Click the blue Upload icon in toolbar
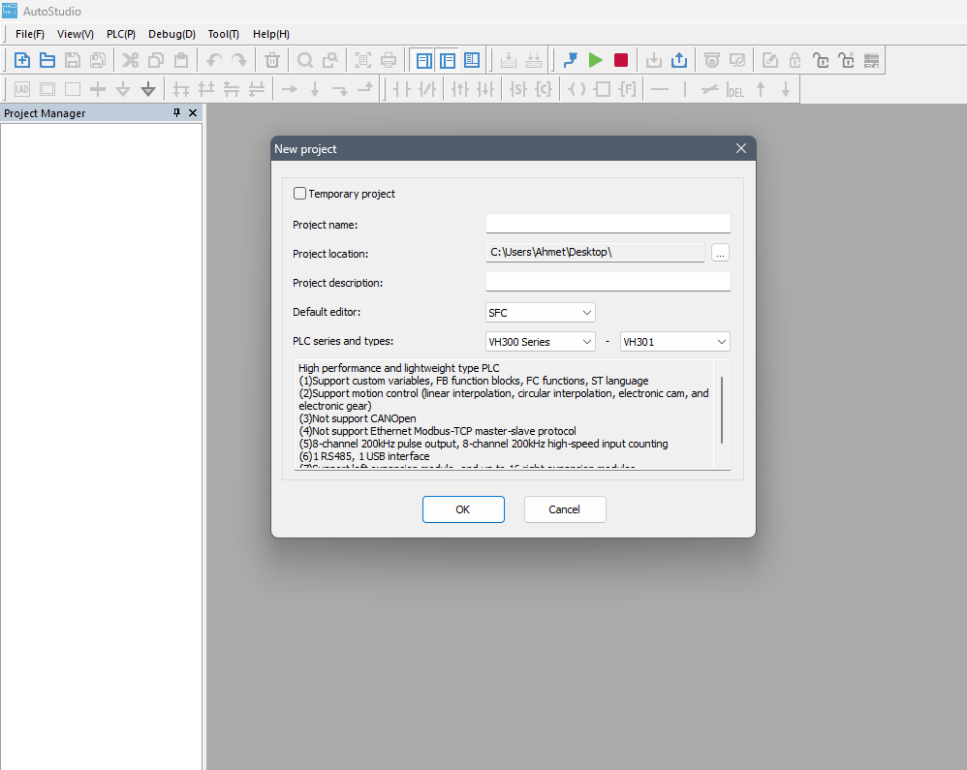Screen dimensions: 967x770 pyautogui.click(x=679, y=60)
